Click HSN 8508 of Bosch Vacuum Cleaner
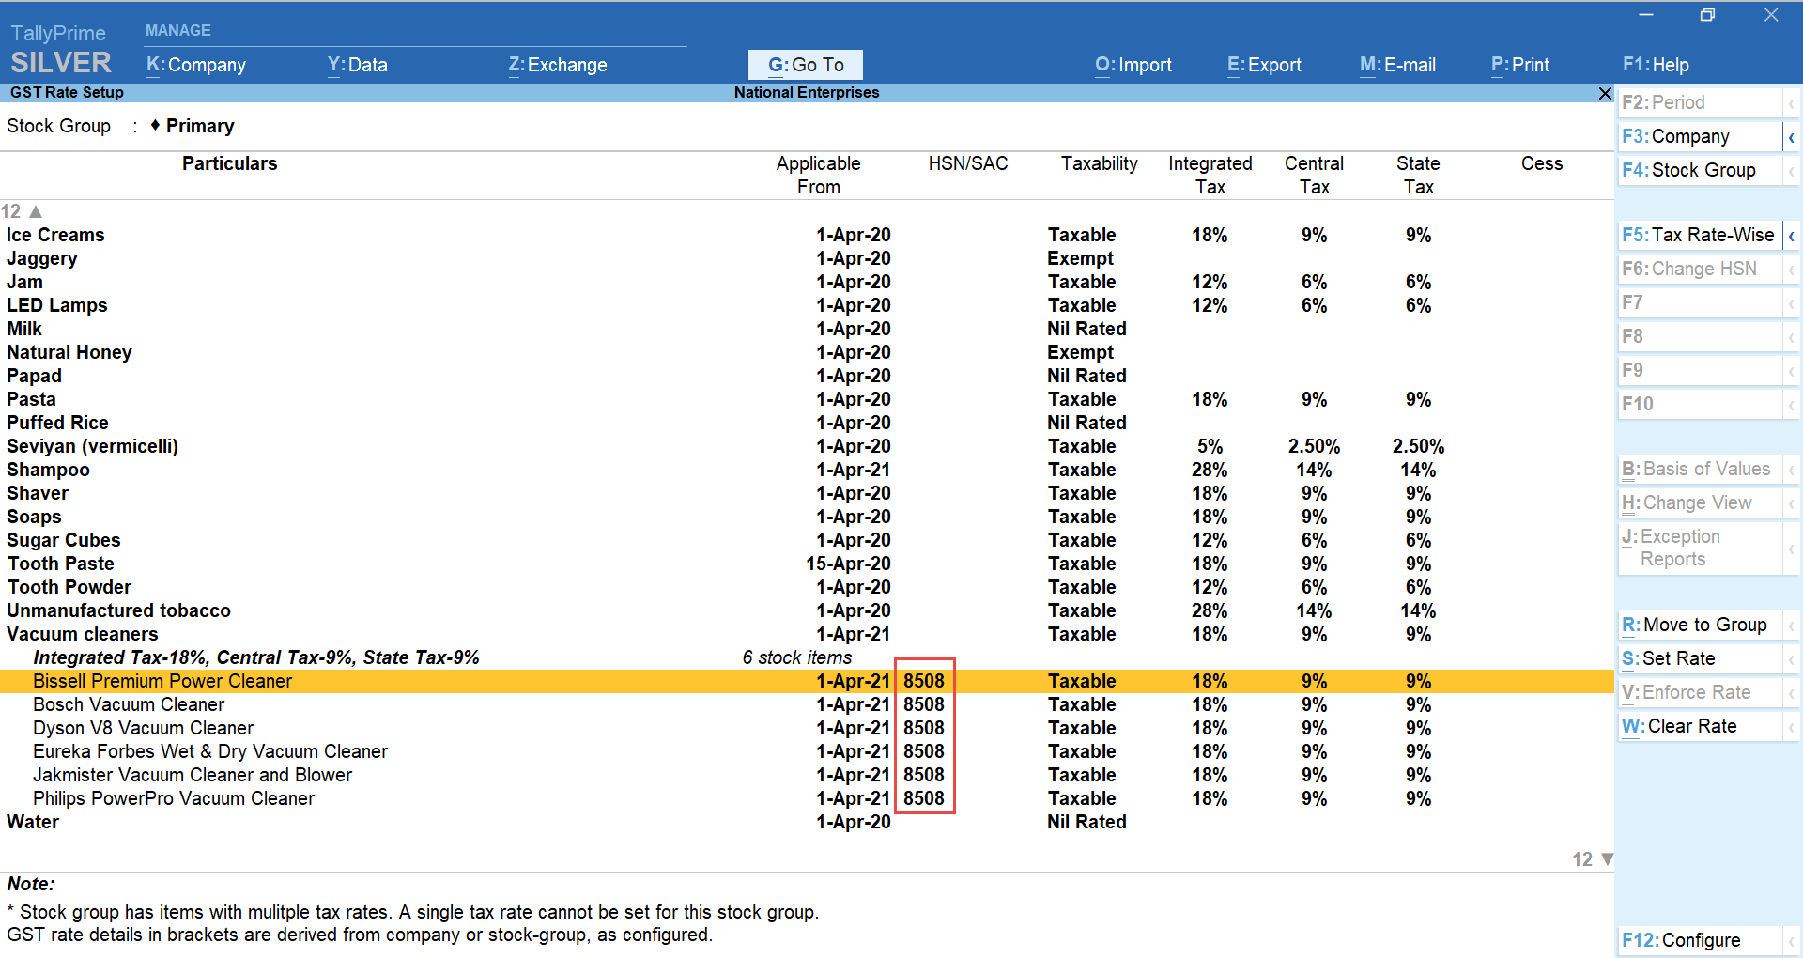The height and width of the screenshot is (958, 1803). pyautogui.click(x=924, y=704)
